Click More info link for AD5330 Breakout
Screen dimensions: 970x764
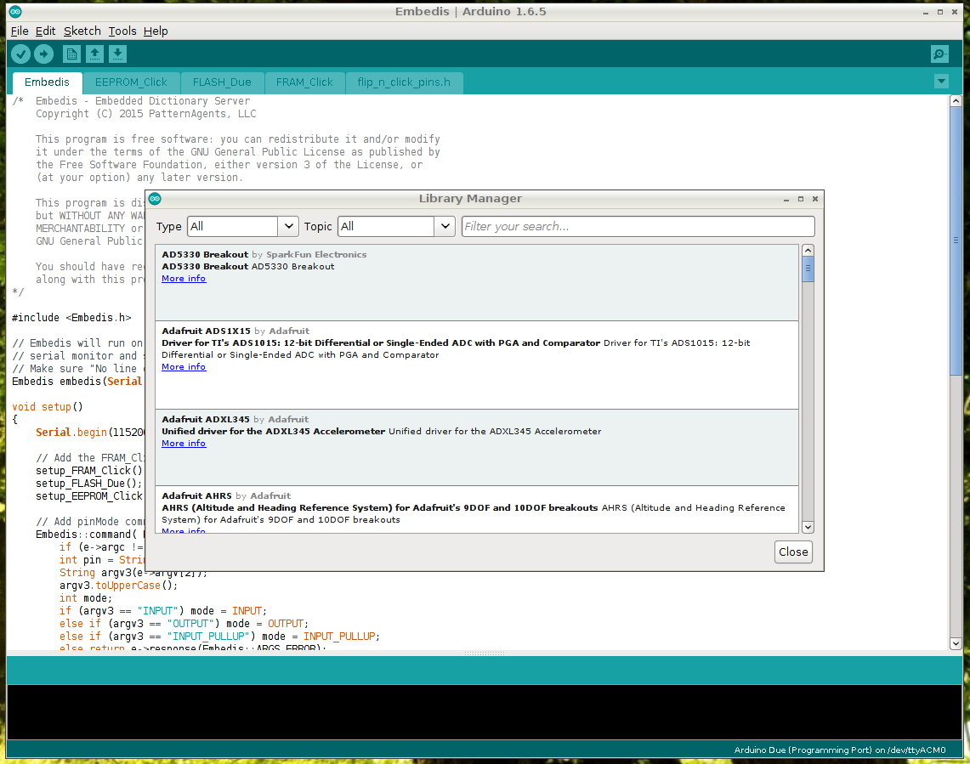(x=184, y=279)
